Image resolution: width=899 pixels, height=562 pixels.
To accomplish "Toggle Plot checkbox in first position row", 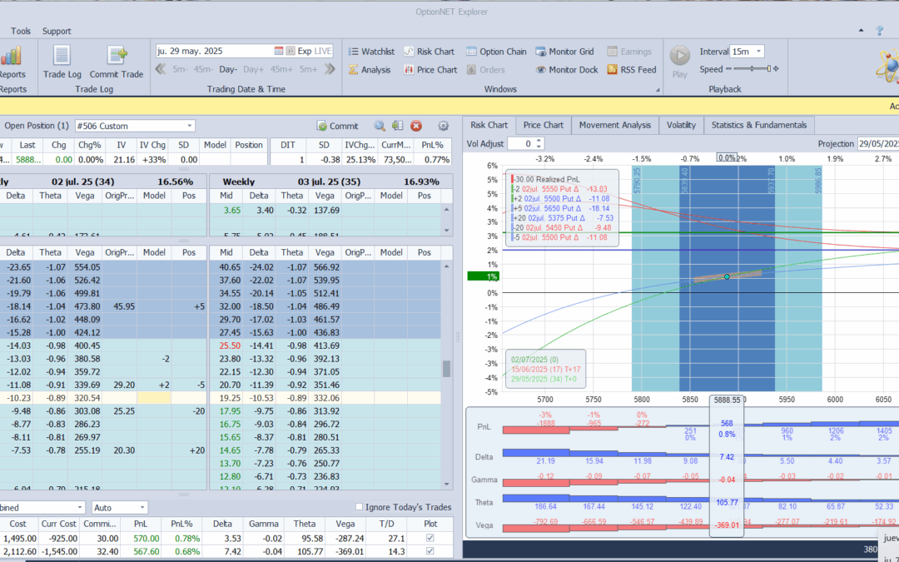I will [429, 538].
